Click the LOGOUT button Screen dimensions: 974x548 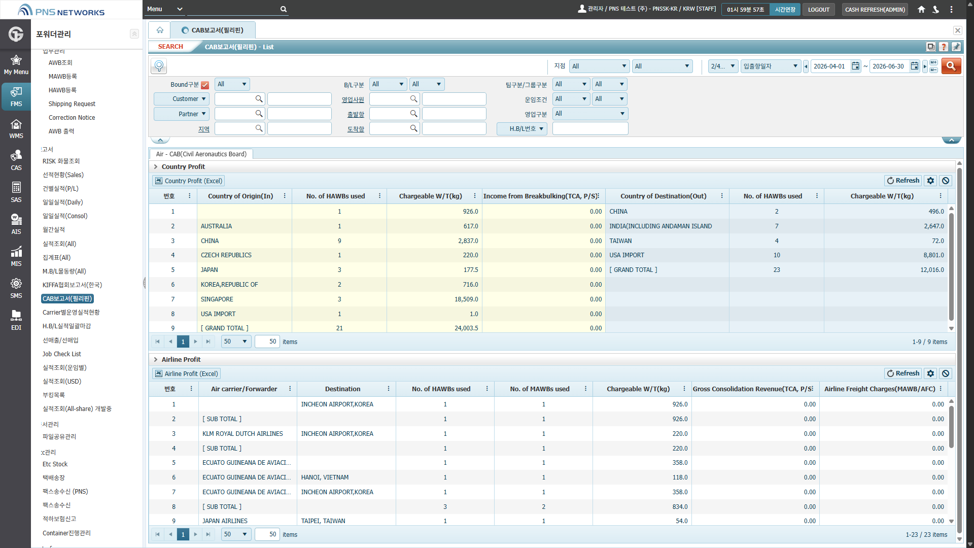click(x=818, y=10)
